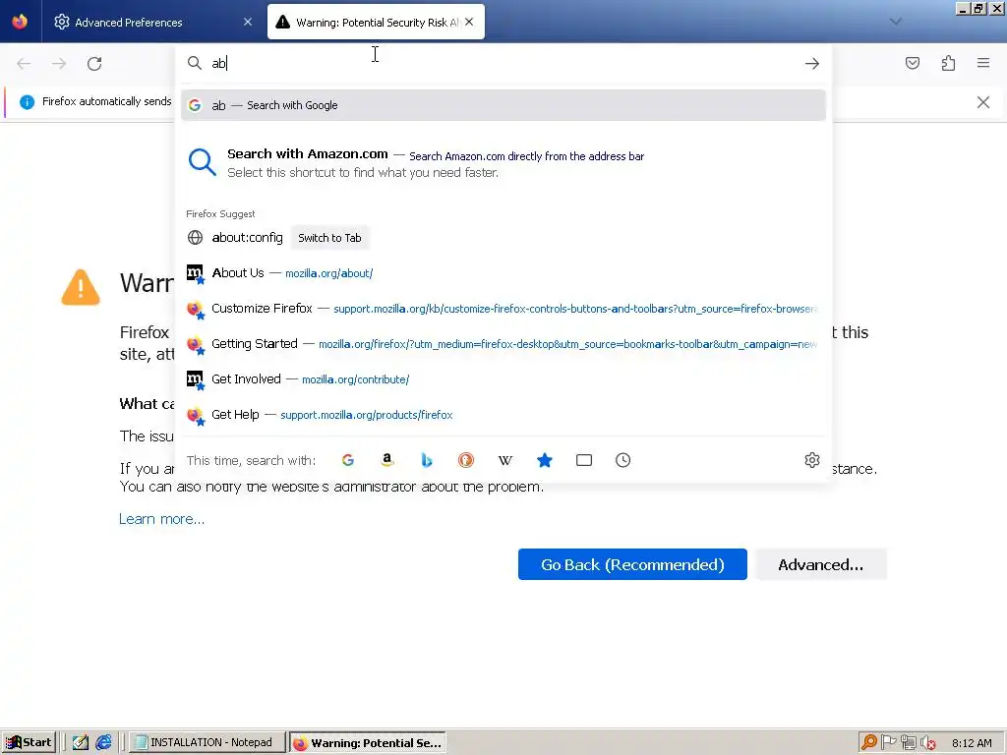The image size is (1007, 755).
Task: Search this time with Google icon
Action: (348, 460)
